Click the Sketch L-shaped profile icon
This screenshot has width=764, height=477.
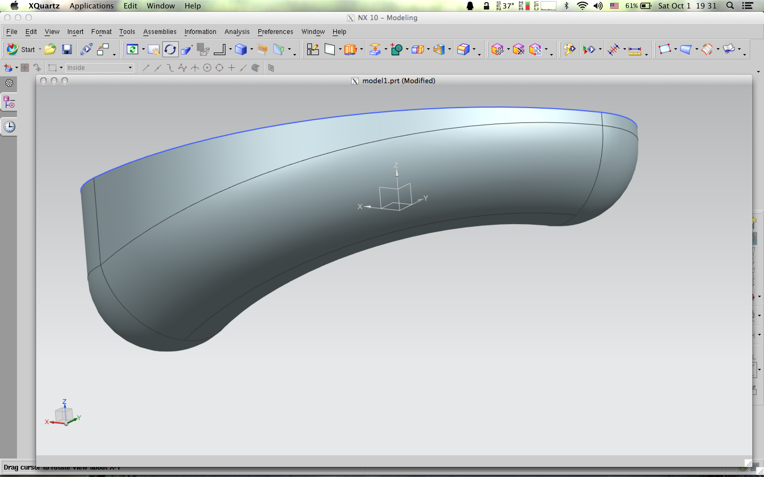(x=220, y=49)
